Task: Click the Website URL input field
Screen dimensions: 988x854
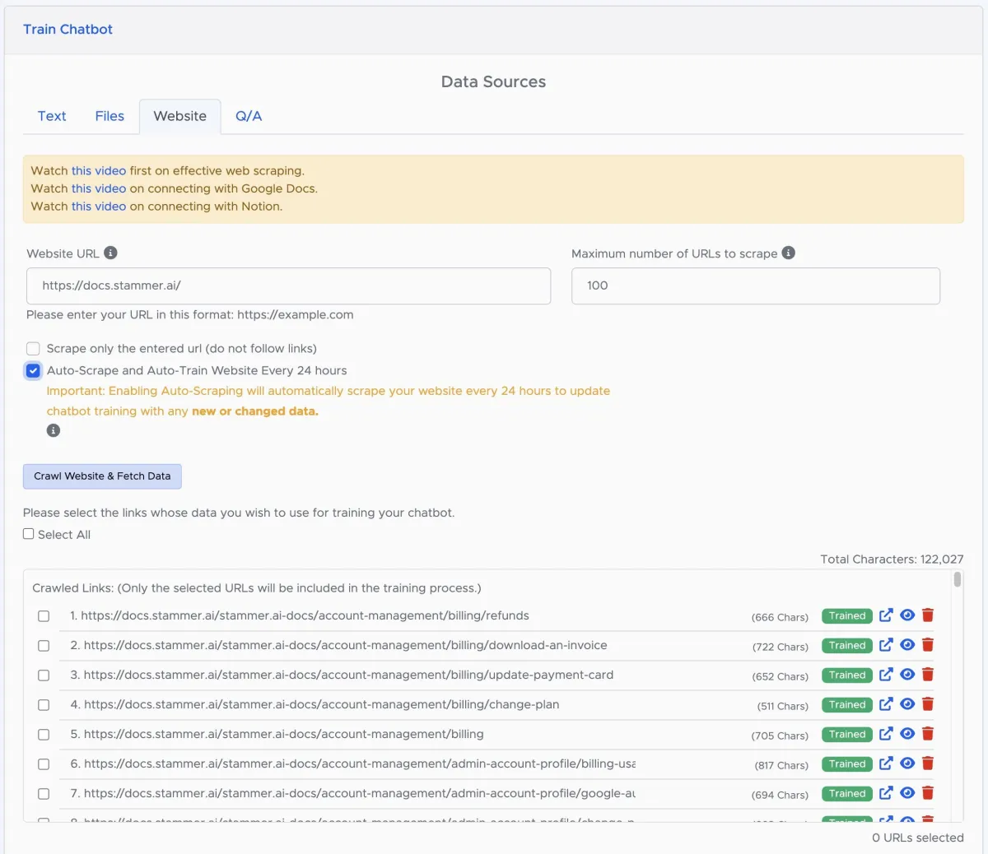Action: (x=288, y=285)
